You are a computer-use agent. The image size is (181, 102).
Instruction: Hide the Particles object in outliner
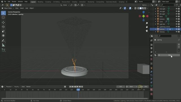point(176,32)
